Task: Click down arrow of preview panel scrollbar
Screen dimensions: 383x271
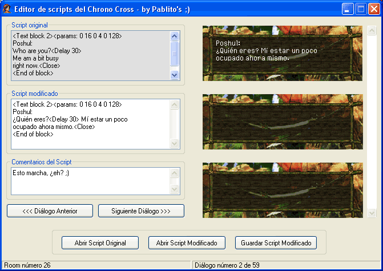Action: (x=372, y=213)
